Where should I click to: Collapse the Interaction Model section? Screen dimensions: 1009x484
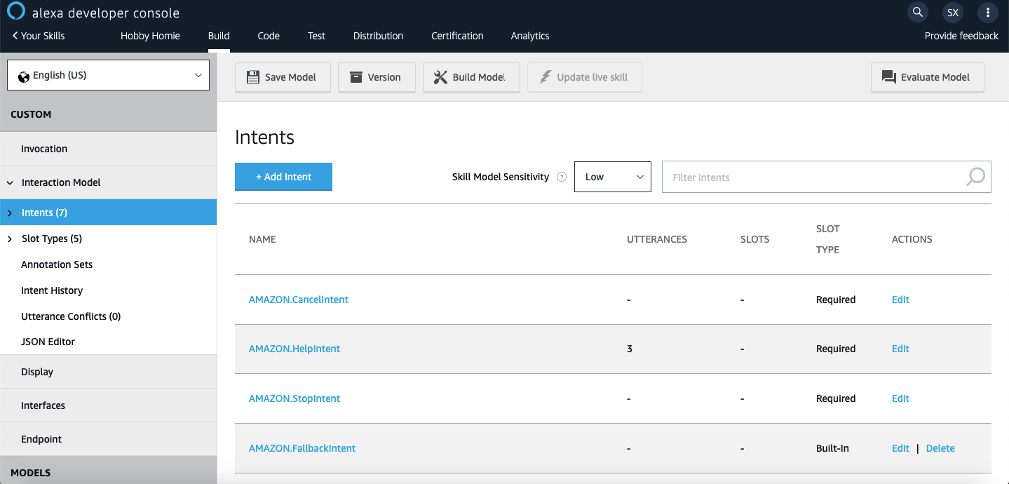click(x=10, y=182)
